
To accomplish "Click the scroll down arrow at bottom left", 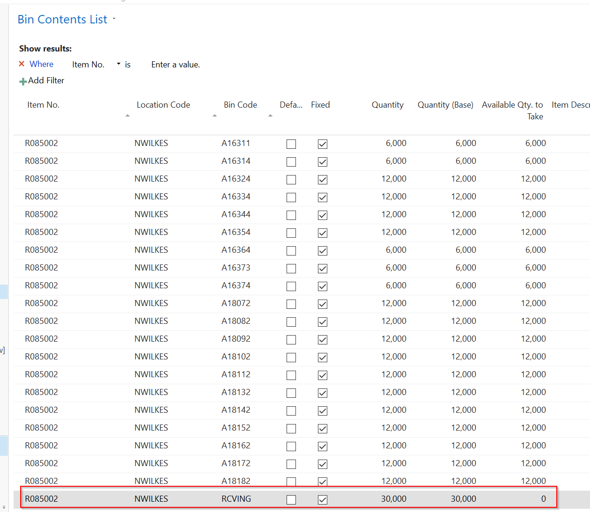I will 4,507.
